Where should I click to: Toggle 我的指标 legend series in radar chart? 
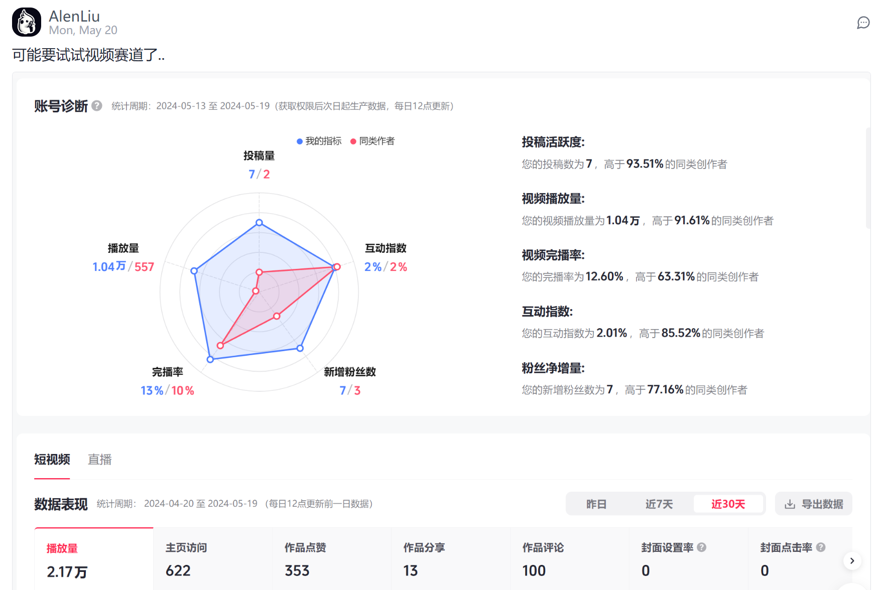click(319, 141)
